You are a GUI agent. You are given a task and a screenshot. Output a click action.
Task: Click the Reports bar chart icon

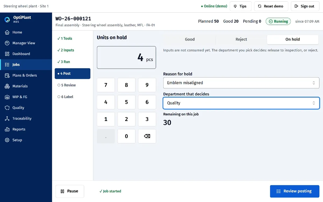(7, 129)
